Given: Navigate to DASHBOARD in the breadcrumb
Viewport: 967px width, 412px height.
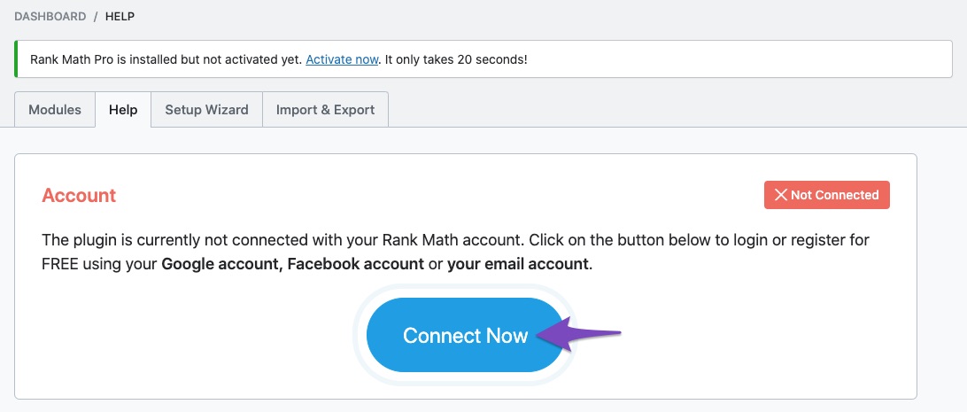Looking at the screenshot, I should pos(50,17).
